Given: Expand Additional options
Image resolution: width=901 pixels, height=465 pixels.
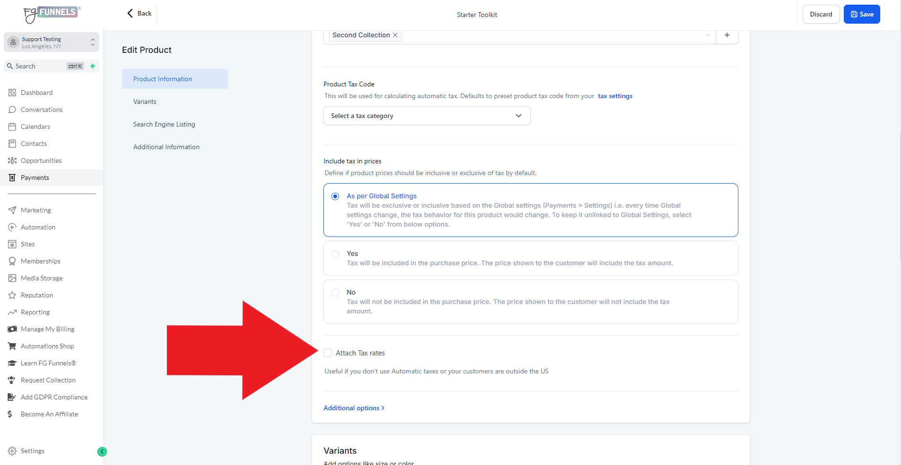Looking at the screenshot, I should point(354,408).
